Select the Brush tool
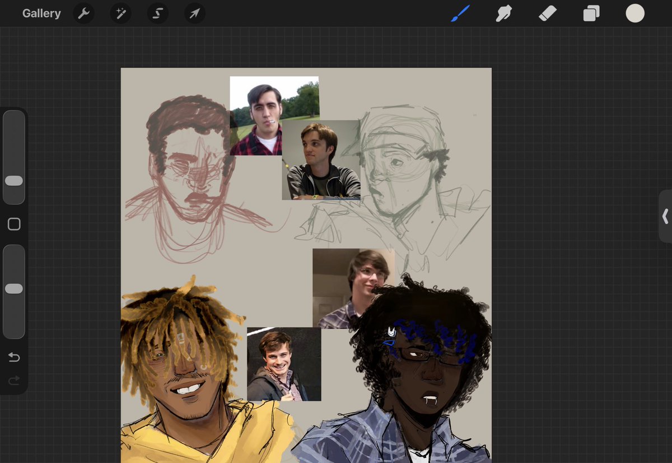 460,13
